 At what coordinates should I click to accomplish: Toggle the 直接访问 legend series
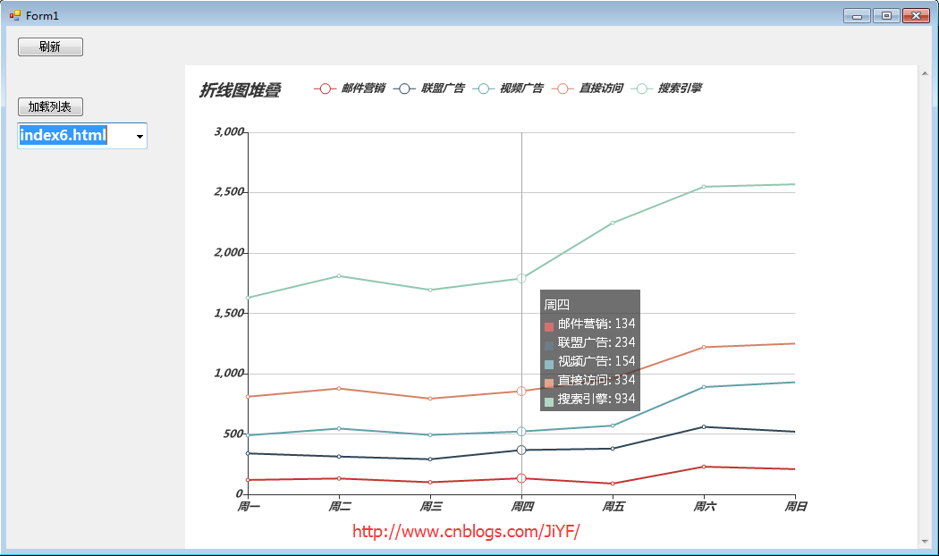coord(588,88)
